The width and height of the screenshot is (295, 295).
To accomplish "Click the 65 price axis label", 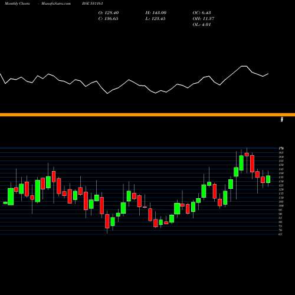I will pos(281,234).
